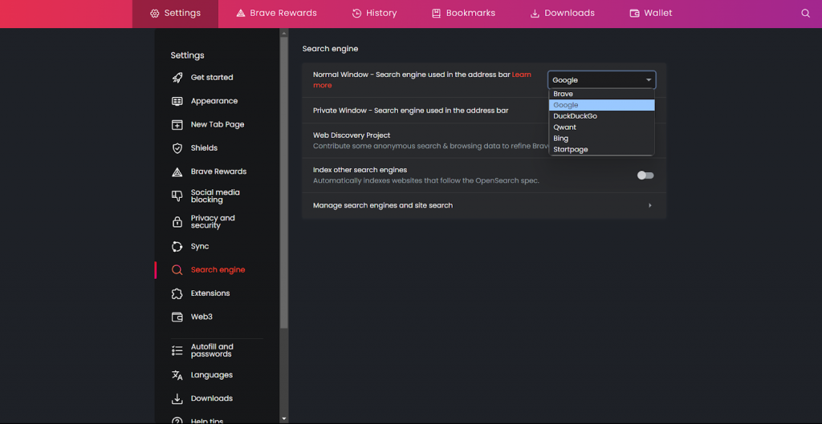Click the thumbs-down Social media blocking icon
Image resolution: width=822 pixels, height=424 pixels.
click(177, 196)
